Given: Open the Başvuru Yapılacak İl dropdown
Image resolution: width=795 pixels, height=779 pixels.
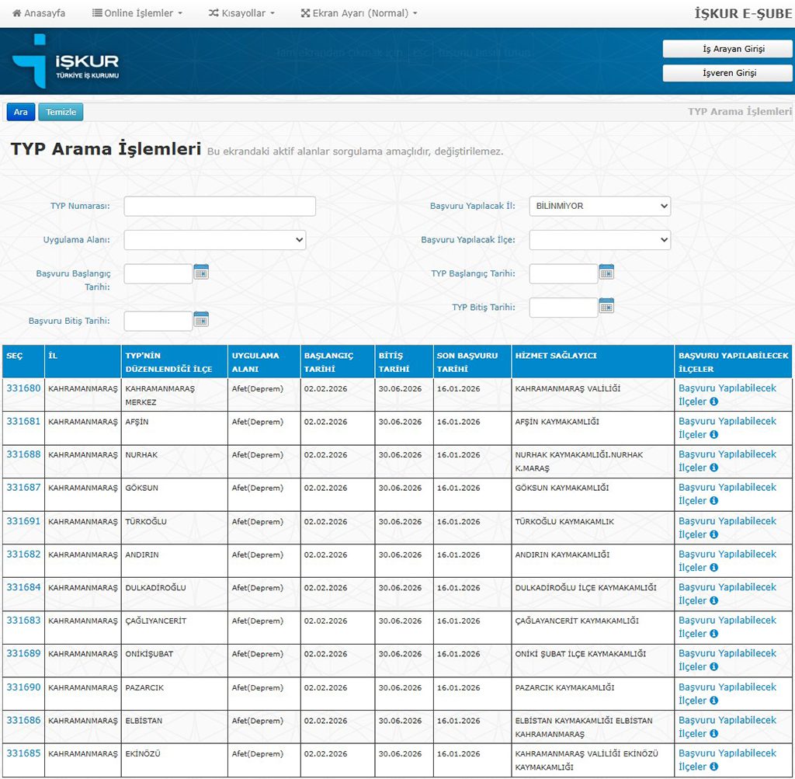Looking at the screenshot, I should coord(599,207).
